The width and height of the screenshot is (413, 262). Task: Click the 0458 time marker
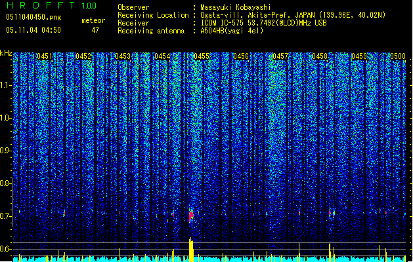pyautogui.click(x=320, y=56)
